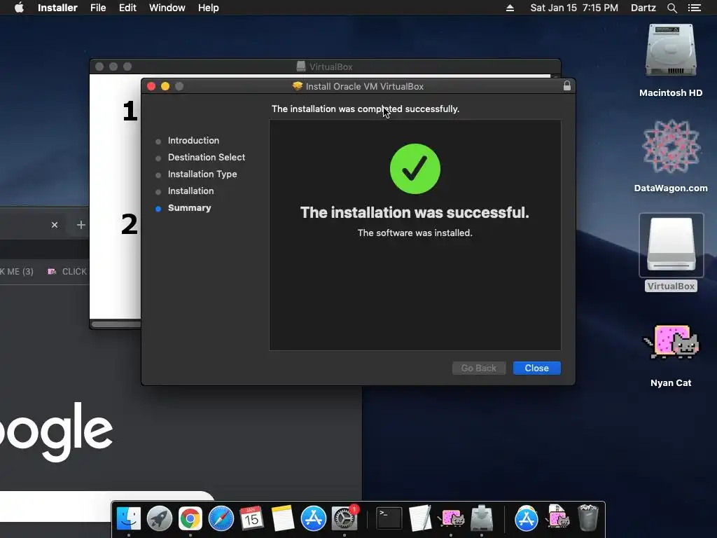Screen dimensions: 717x538
Task: Open Nyan Cat document icon beside Trash
Action: 557,517
